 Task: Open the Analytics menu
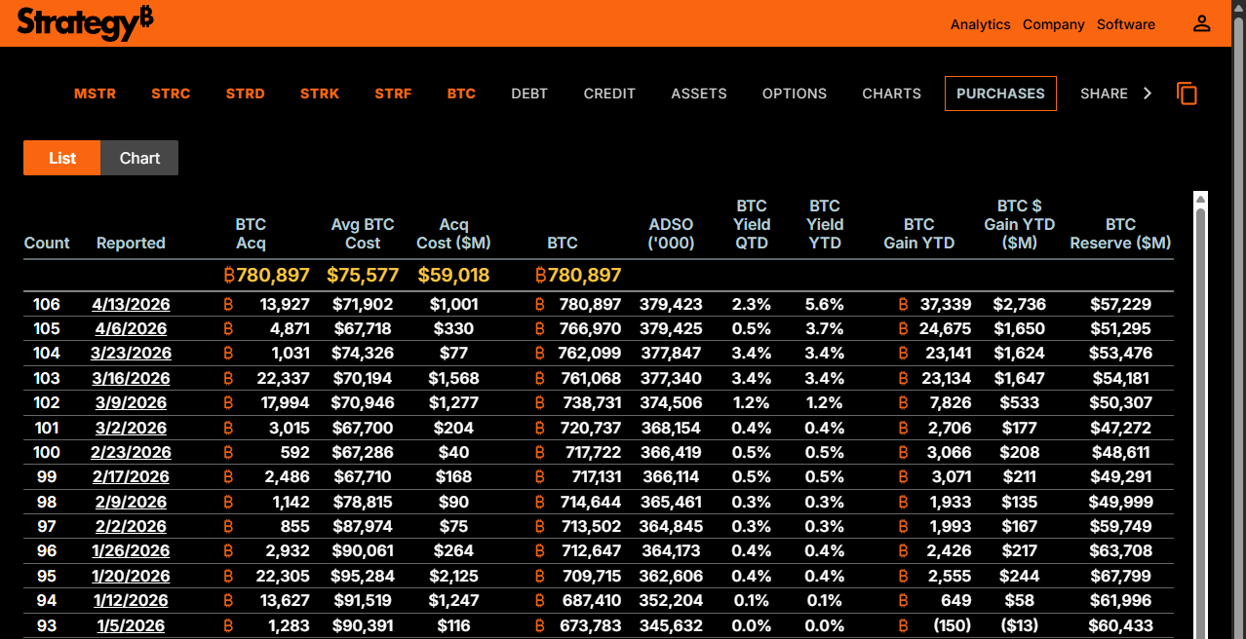(980, 24)
